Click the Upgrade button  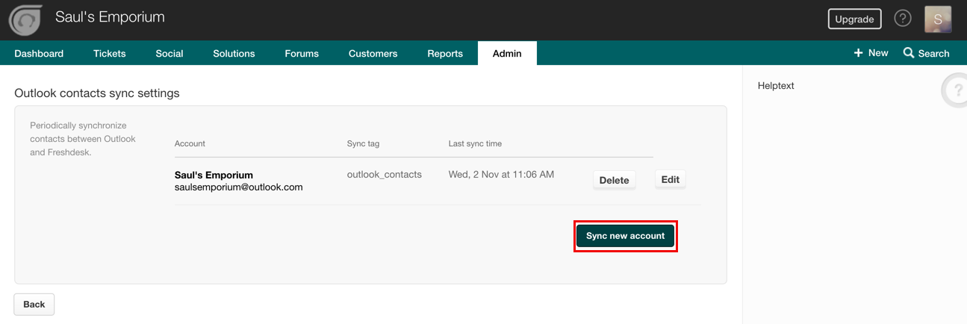pyautogui.click(x=854, y=19)
